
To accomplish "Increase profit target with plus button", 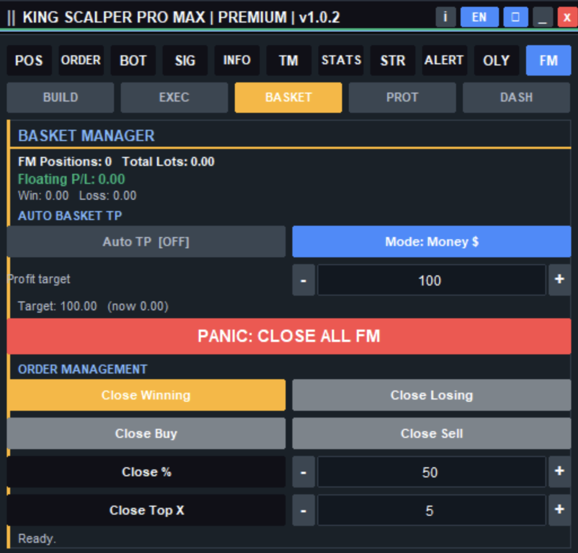I will coord(559,280).
